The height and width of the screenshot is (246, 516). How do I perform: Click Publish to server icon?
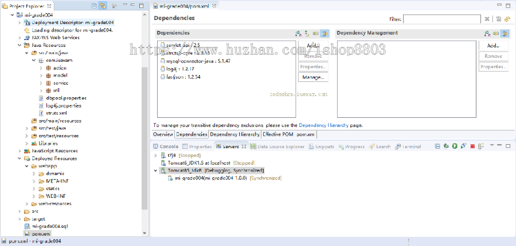(481, 146)
